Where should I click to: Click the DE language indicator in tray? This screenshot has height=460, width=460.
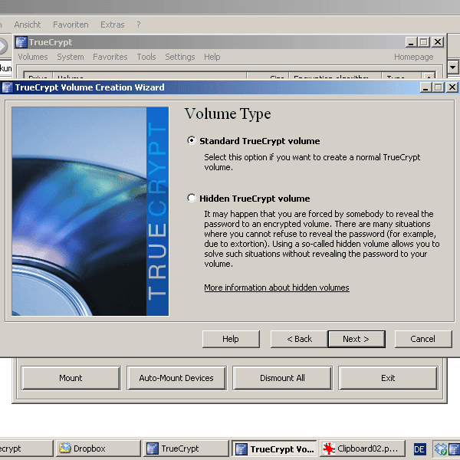click(x=419, y=449)
